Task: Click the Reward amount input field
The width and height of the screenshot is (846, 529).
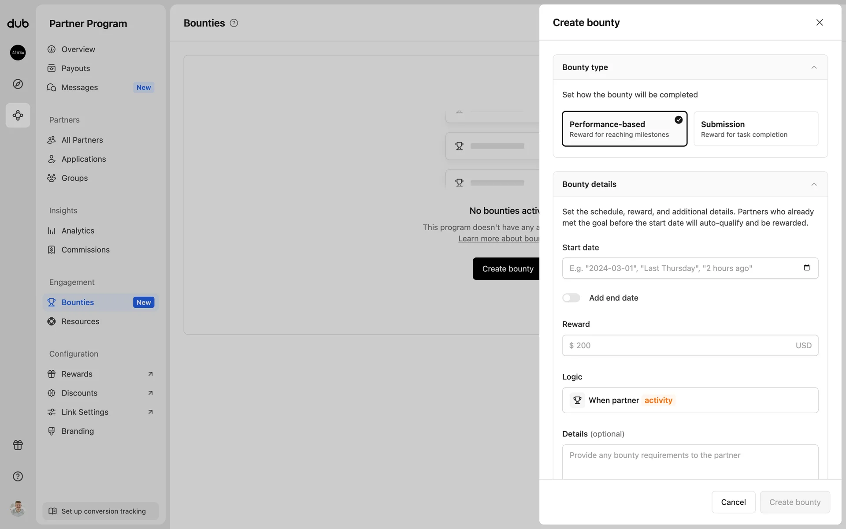Action: pyautogui.click(x=683, y=346)
